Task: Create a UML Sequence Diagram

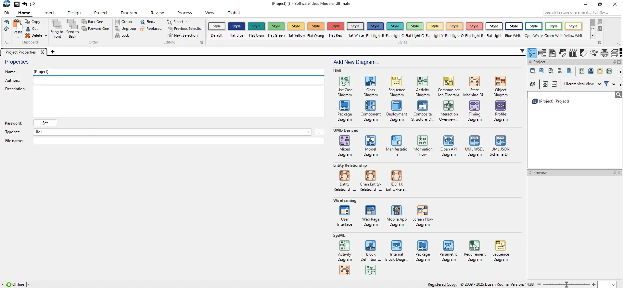Action: [397, 86]
